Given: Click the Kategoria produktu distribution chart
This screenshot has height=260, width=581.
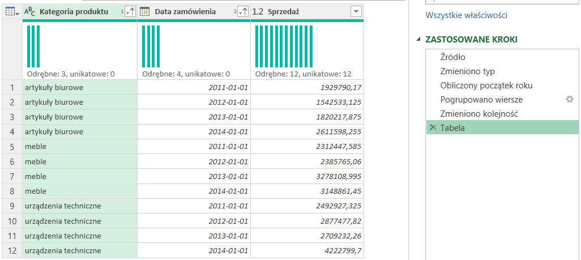Looking at the screenshot, I should (33, 46).
